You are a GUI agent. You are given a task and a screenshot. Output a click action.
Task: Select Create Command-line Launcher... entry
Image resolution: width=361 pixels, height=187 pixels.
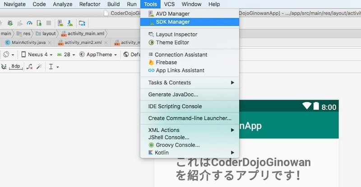click(x=190, y=118)
